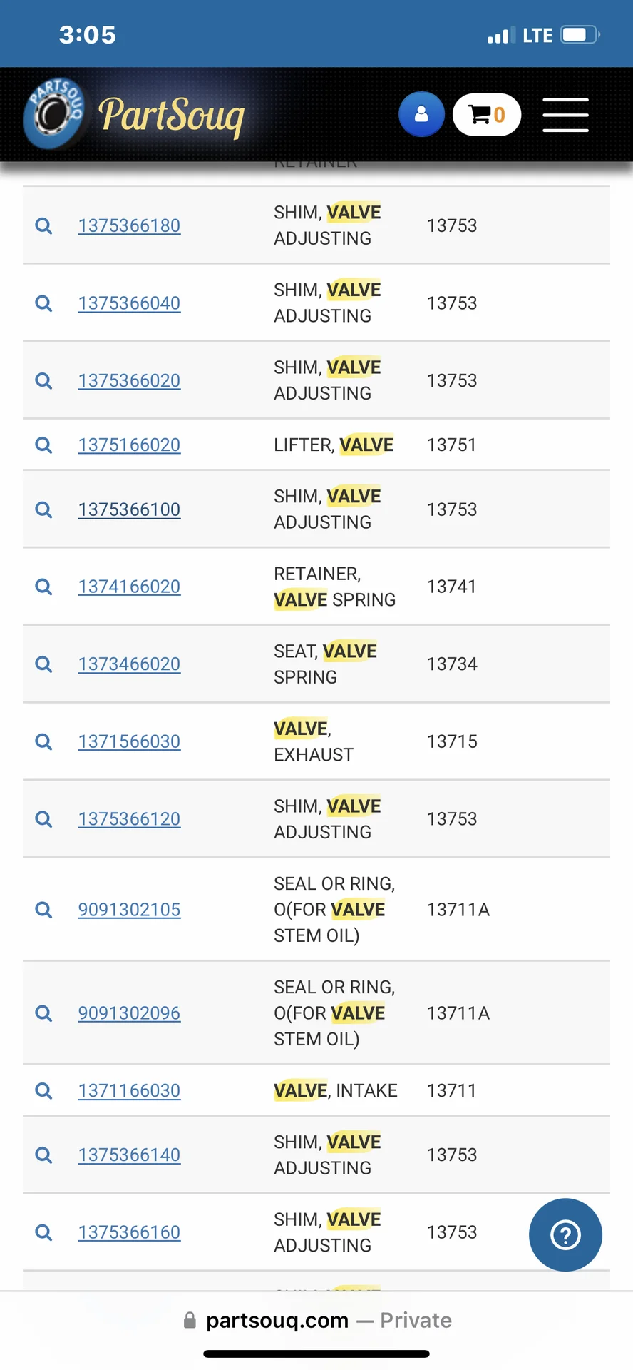Viewport: 633px width, 1370px height.
Task: Open part number 1375366100 link
Action: coord(129,509)
